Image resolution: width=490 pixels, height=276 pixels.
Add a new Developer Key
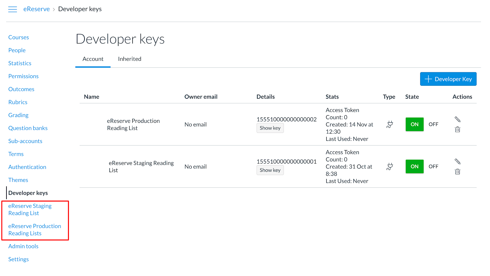(448, 79)
